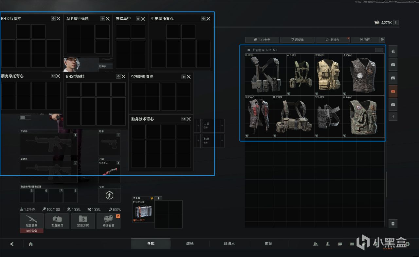Click quick-use slot number 8
This screenshot has height=257, width=419.
click(70, 196)
